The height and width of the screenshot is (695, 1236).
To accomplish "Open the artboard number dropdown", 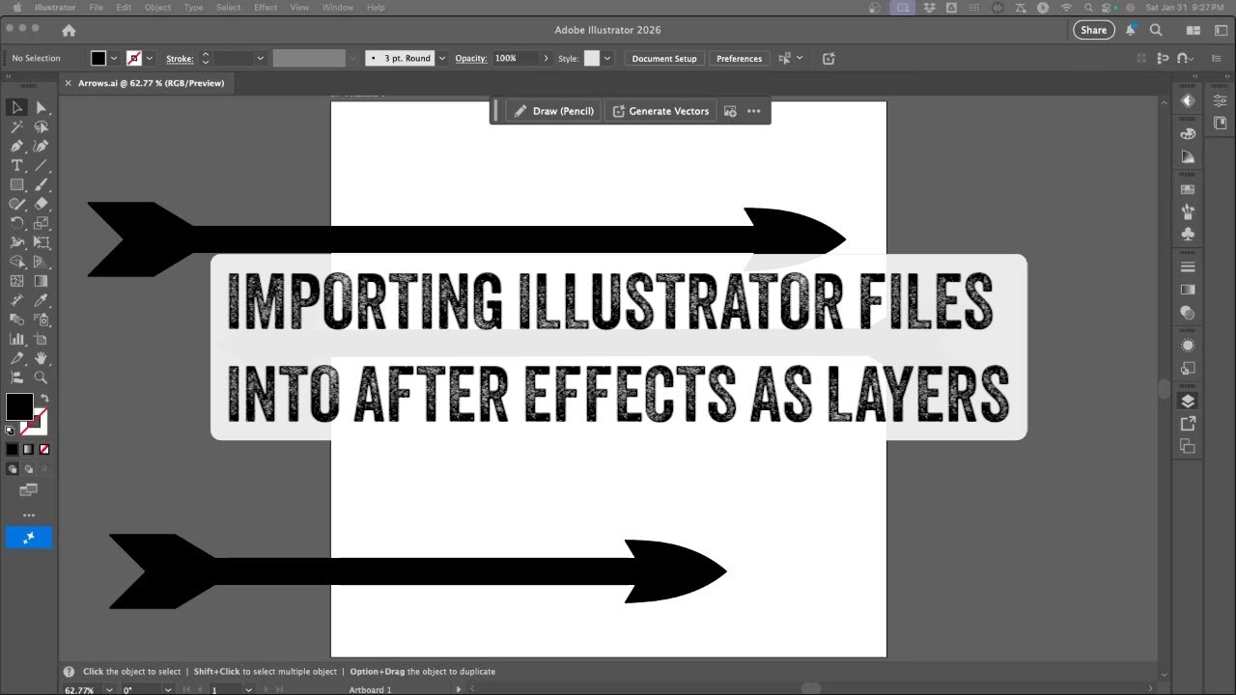I will [249, 689].
